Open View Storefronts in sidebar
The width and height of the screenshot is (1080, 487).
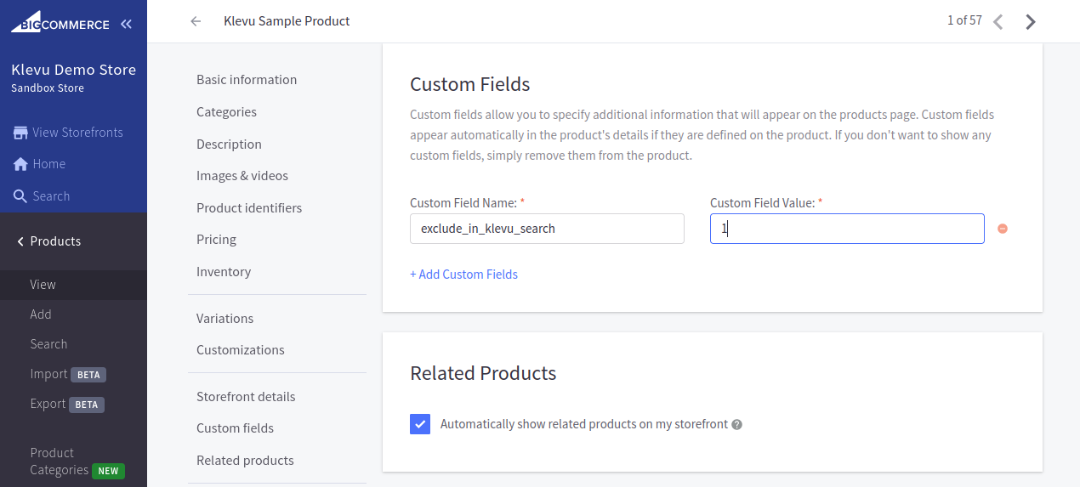[68, 133]
